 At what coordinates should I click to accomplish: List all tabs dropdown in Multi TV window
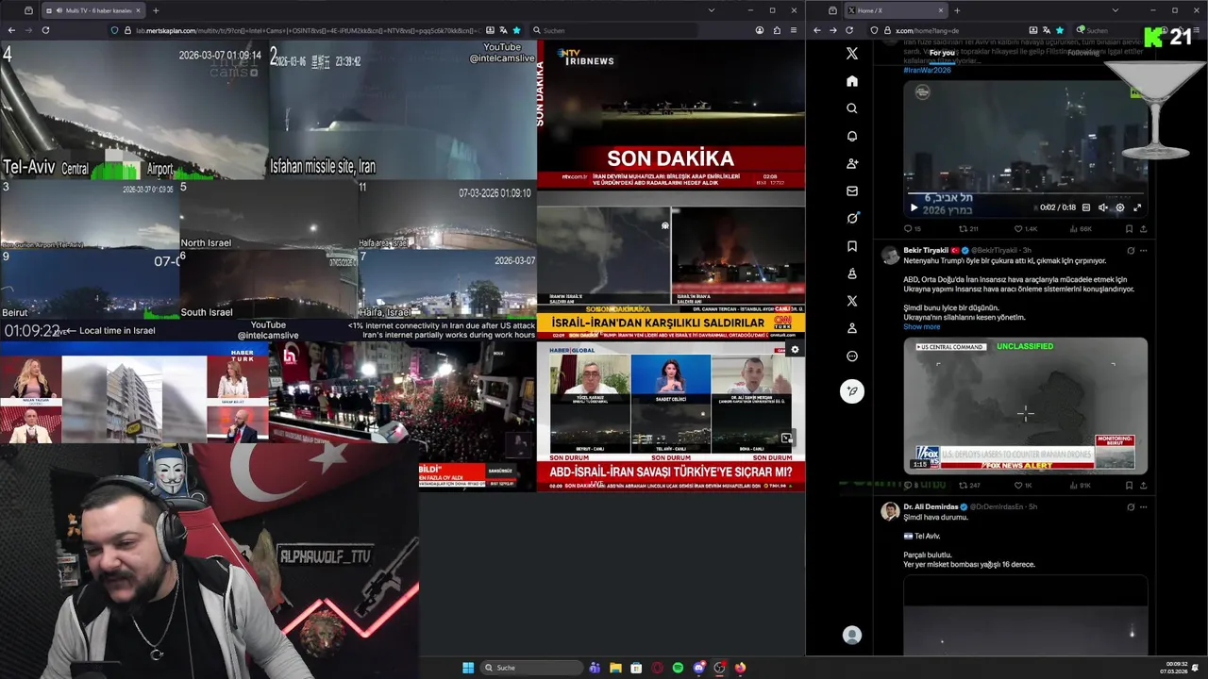coord(711,10)
